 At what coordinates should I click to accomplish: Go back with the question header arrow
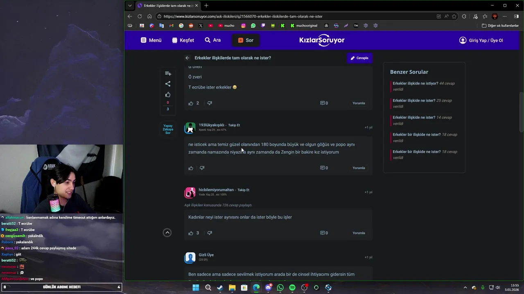tap(187, 58)
